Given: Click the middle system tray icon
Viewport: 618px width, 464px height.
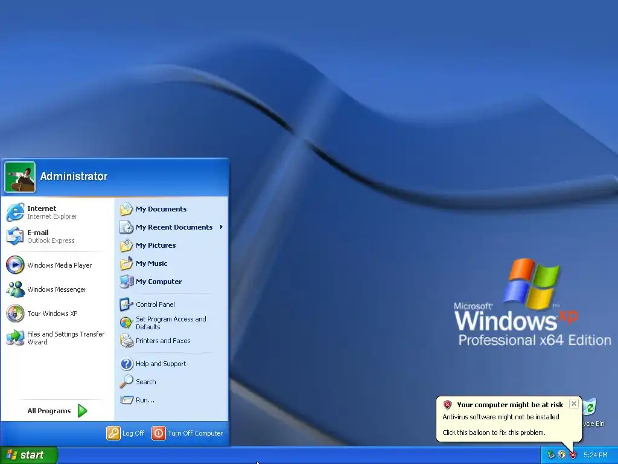Looking at the screenshot, I should [562, 455].
